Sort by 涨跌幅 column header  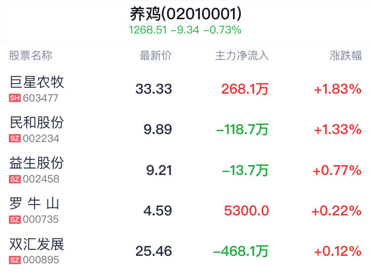point(346,55)
